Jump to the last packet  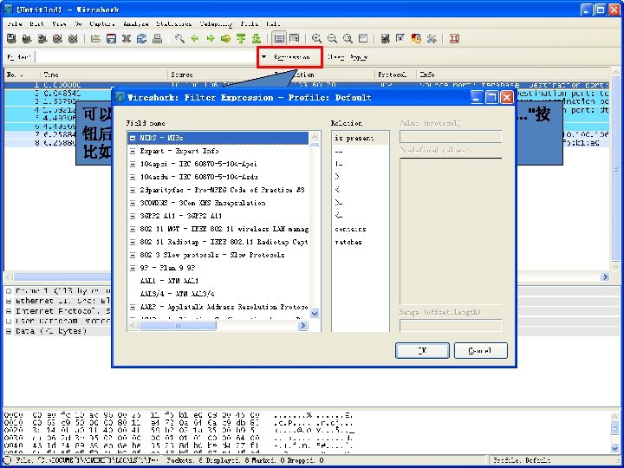pyautogui.click(x=257, y=39)
